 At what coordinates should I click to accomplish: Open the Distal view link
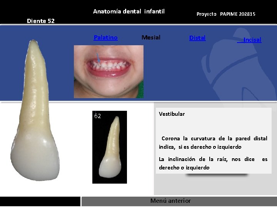[197, 38]
